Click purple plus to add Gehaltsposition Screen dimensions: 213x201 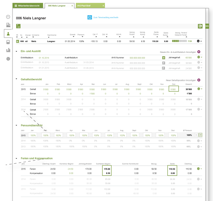(199, 80)
